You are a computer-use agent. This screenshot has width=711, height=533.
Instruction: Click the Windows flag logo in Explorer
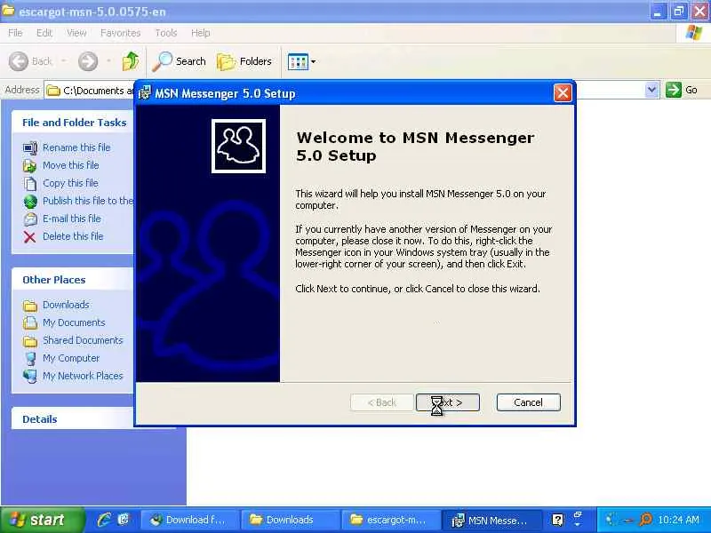693,33
